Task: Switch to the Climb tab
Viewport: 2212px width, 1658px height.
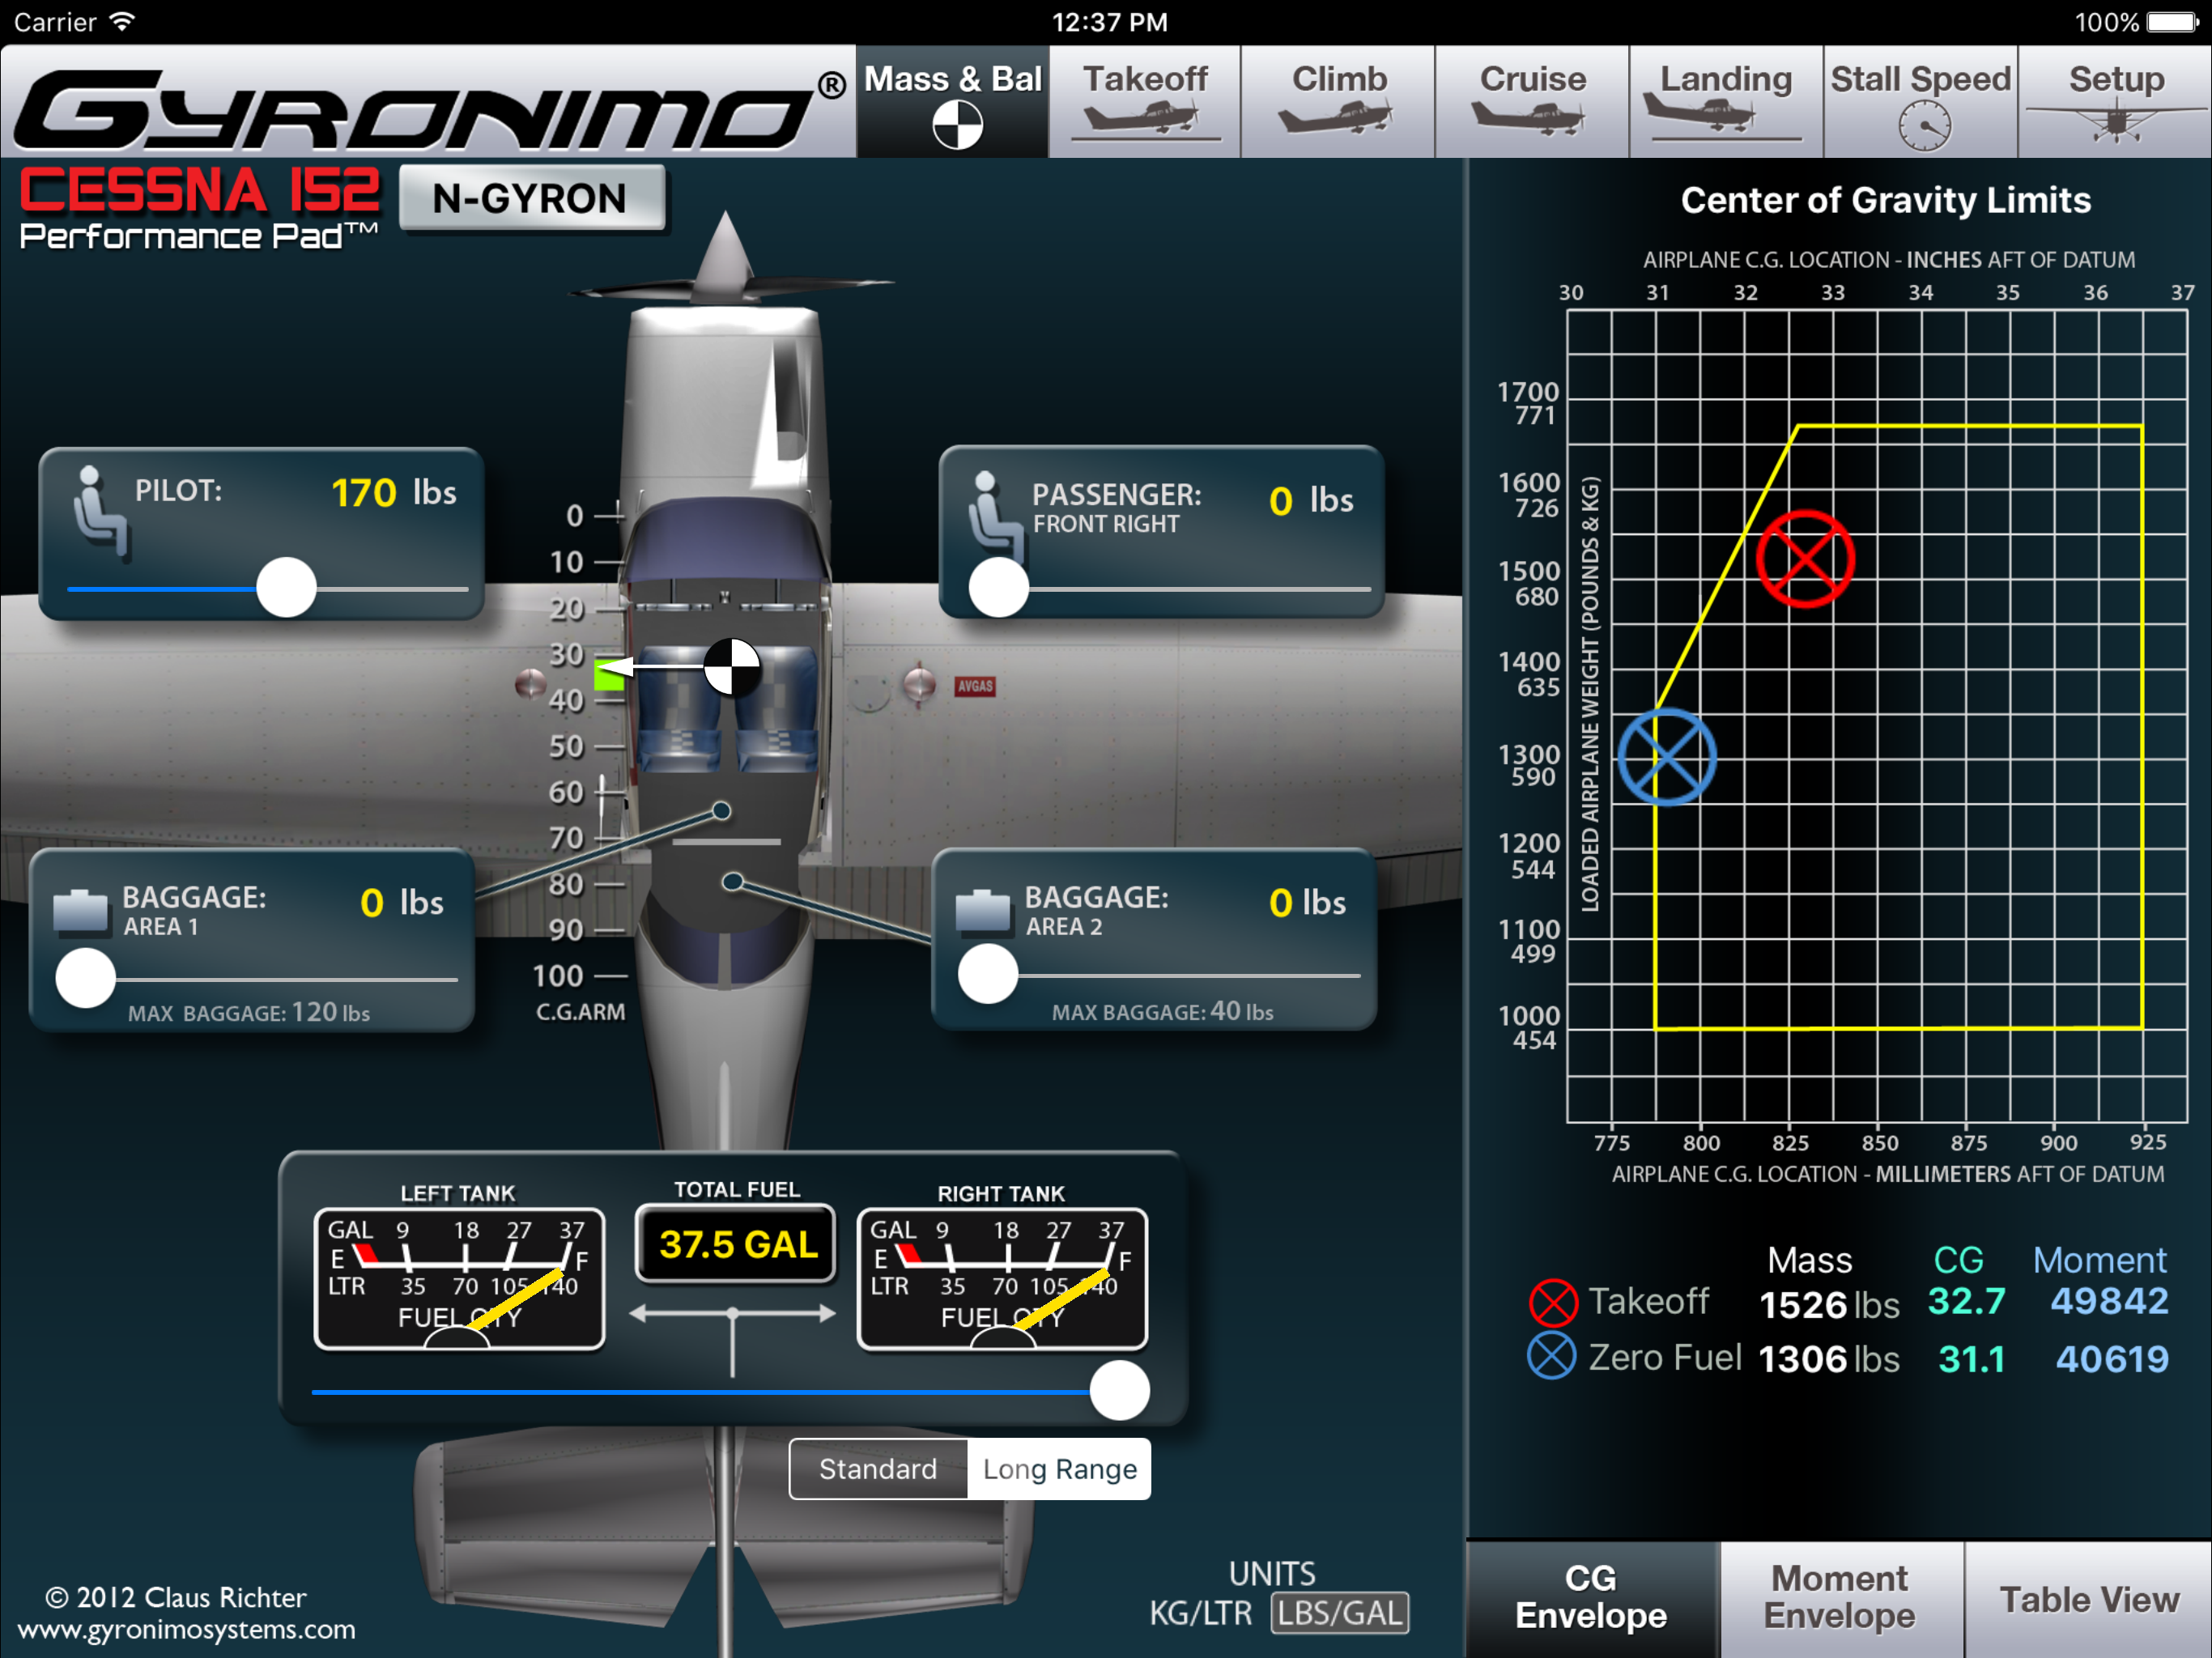Action: click(1338, 101)
